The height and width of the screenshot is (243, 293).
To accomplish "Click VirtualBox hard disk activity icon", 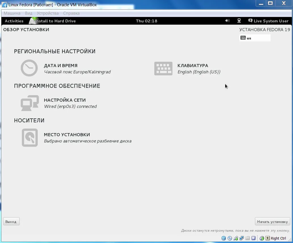I will 224,238.
